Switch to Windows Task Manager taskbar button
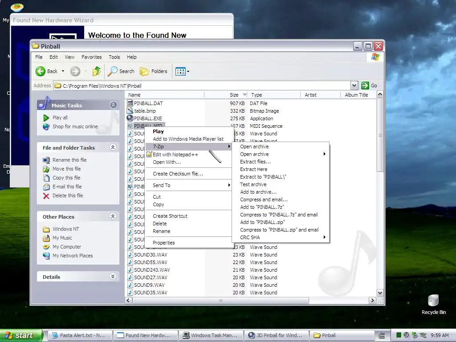This screenshot has height=342, width=456. (x=211, y=335)
